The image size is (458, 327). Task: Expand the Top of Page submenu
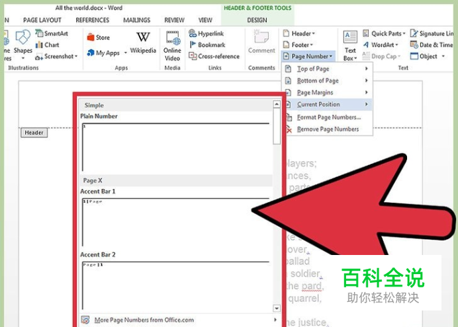pyautogui.click(x=327, y=69)
